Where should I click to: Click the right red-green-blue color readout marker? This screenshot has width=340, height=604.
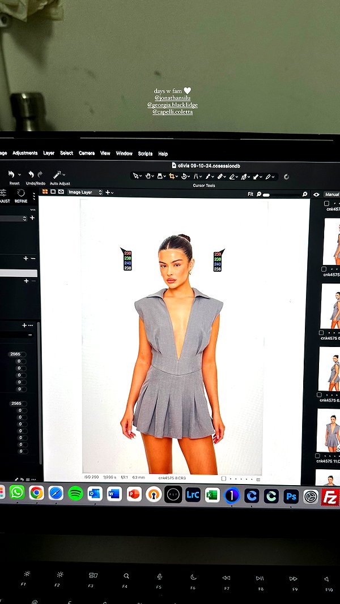218,261
